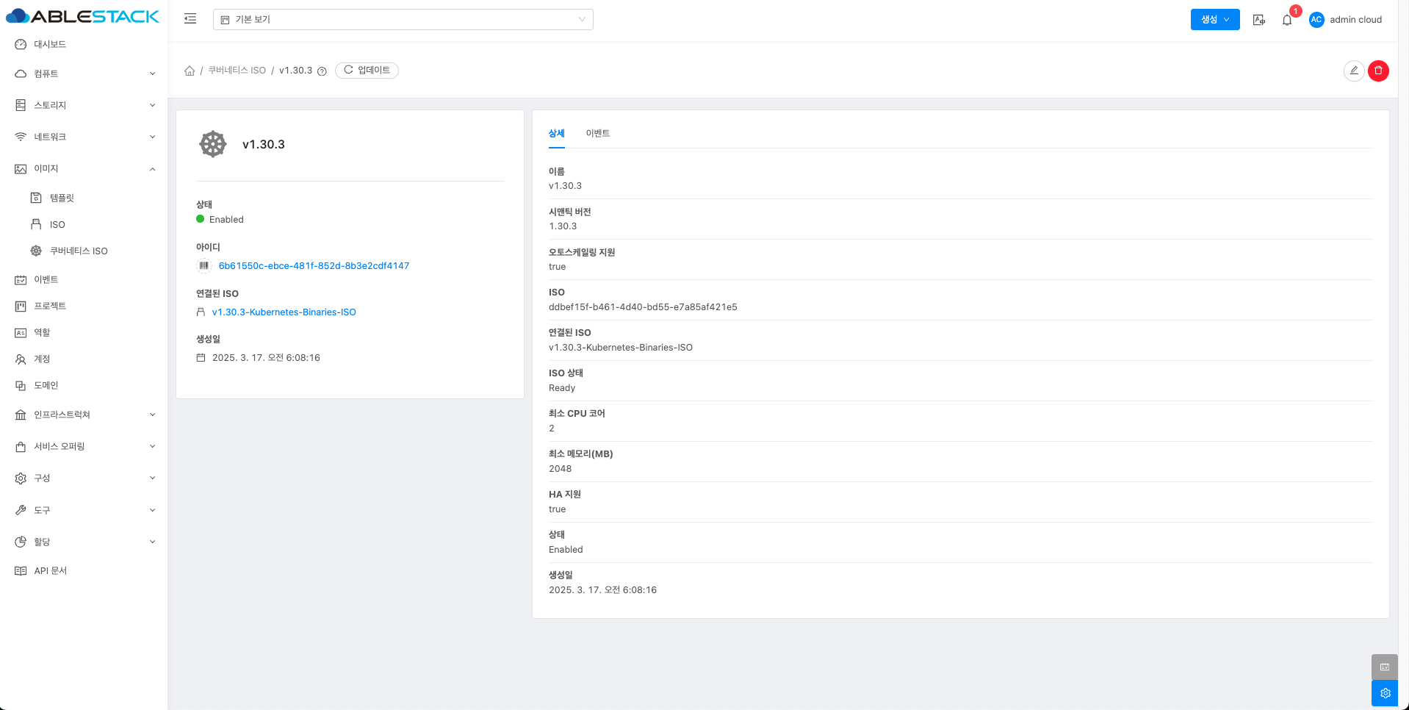Expand the 스토리지 sidebar menu

[84, 105]
